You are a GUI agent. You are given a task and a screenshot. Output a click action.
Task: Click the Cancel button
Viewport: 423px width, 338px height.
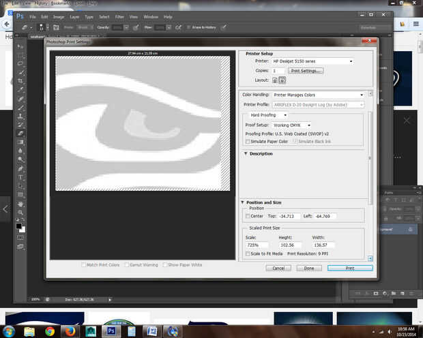278,268
